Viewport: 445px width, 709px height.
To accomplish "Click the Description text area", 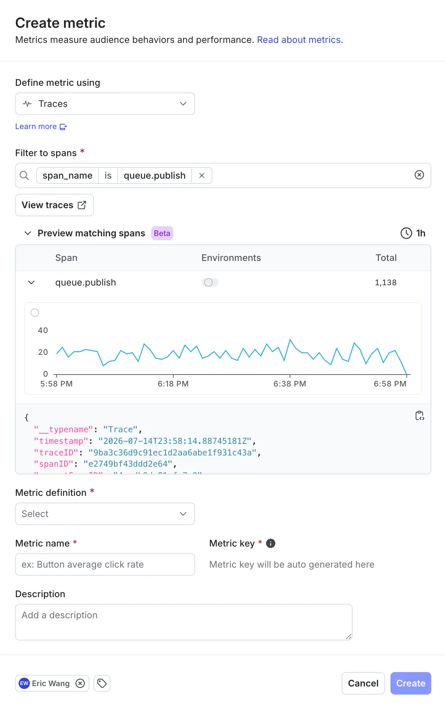I will 184,622.
